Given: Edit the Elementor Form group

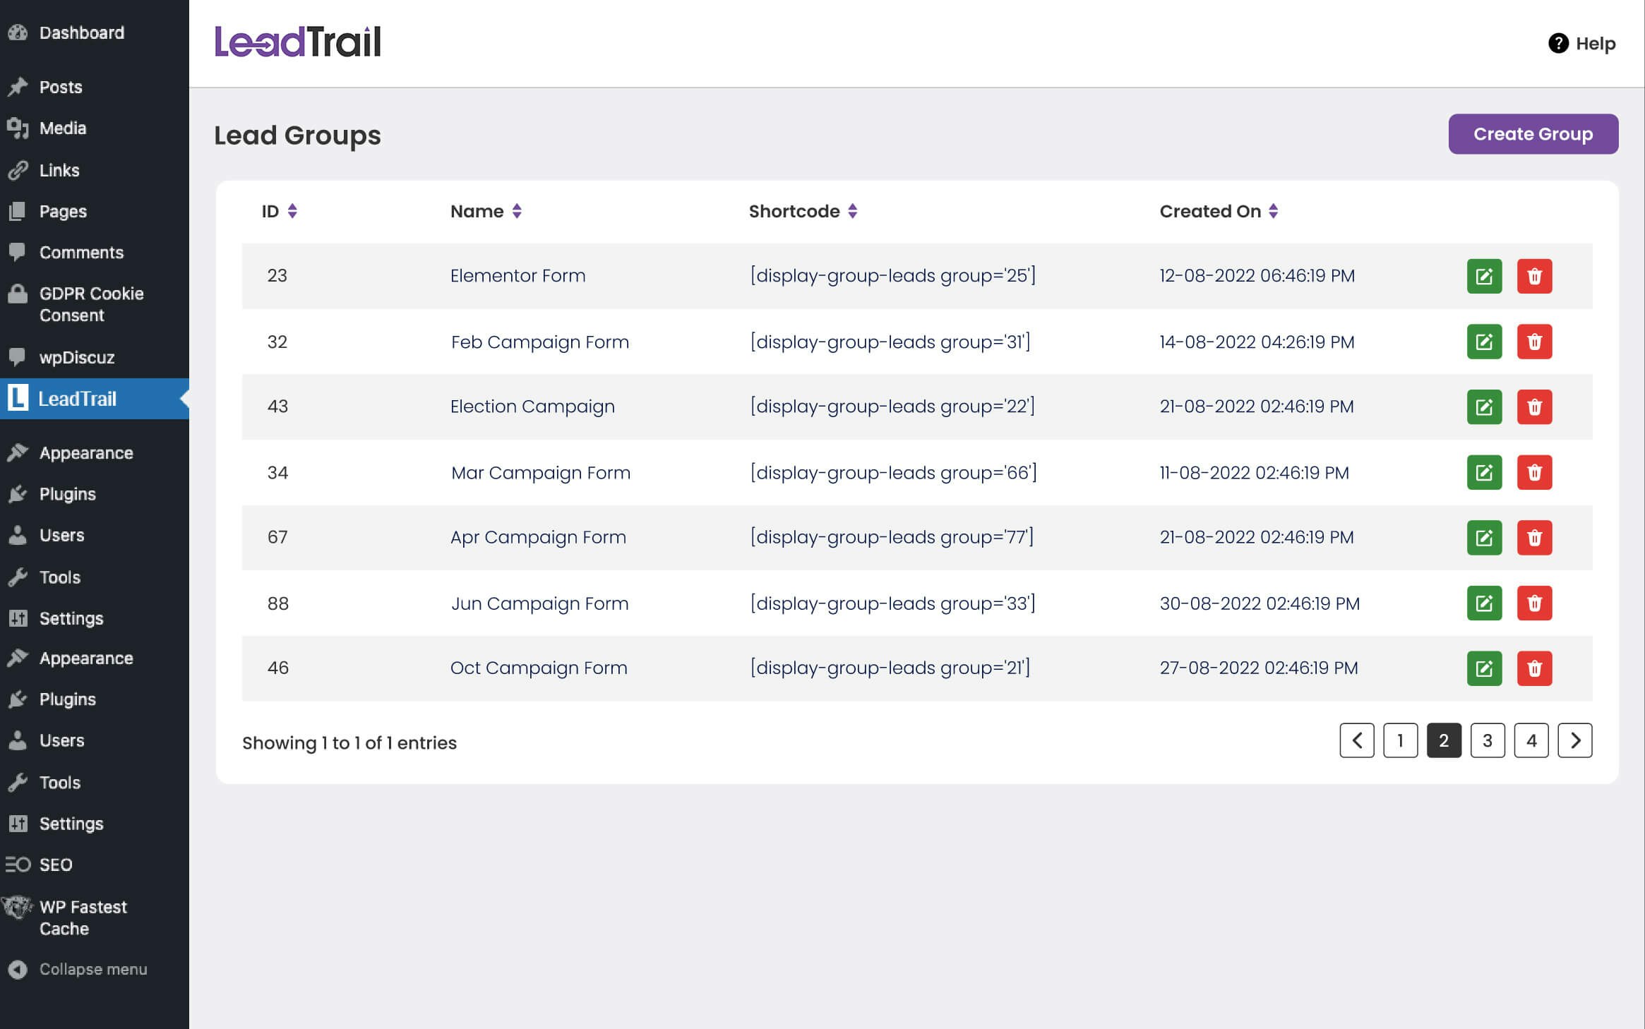Looking at the screenshot, I should click(x=1484, y=276).
